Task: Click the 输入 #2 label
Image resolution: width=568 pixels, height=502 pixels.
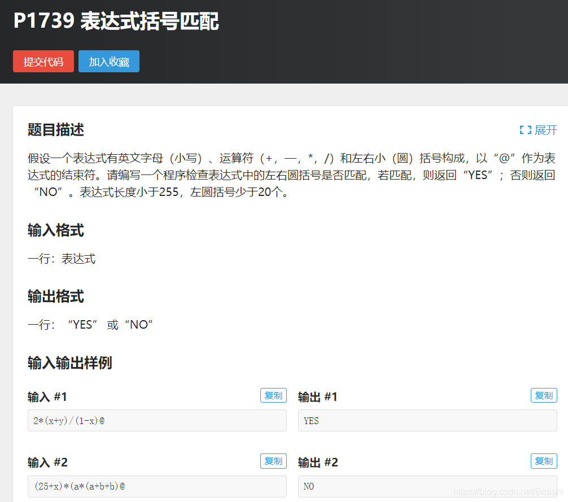Action: click(47, 462)
